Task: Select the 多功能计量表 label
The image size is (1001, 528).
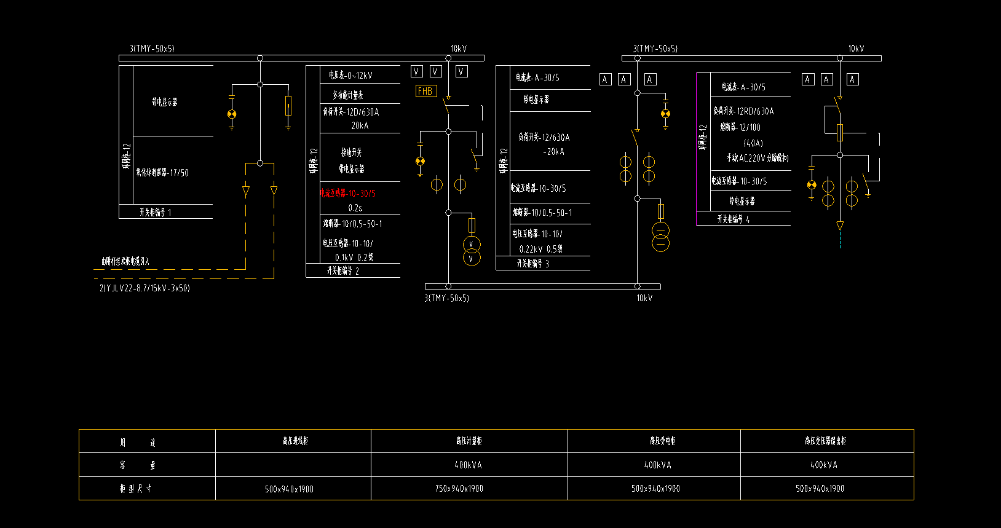Action: [x=348, y=95]
